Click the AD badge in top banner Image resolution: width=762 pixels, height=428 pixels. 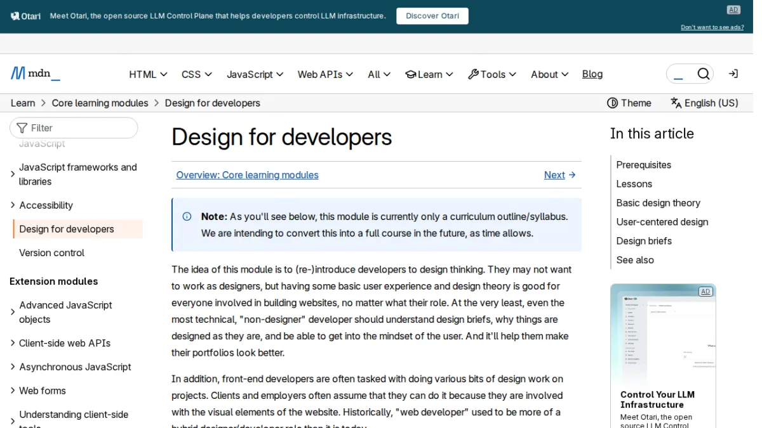click(733, 10)
